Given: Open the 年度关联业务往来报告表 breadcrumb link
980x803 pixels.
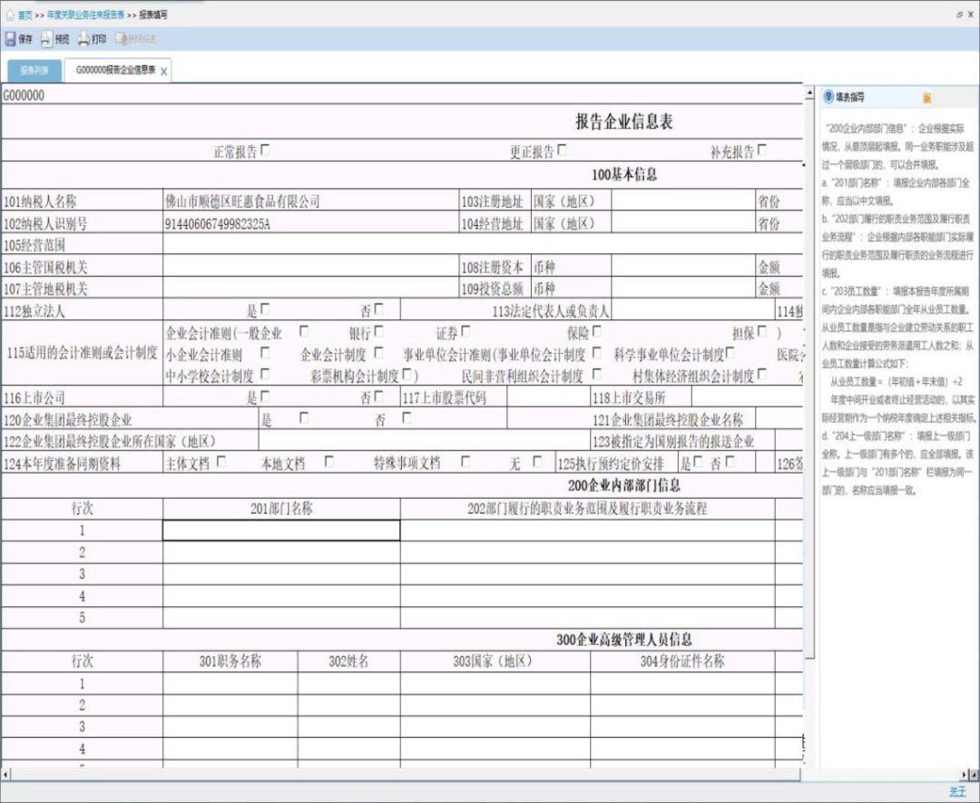Looking at the screenshot, I should 85,15.
